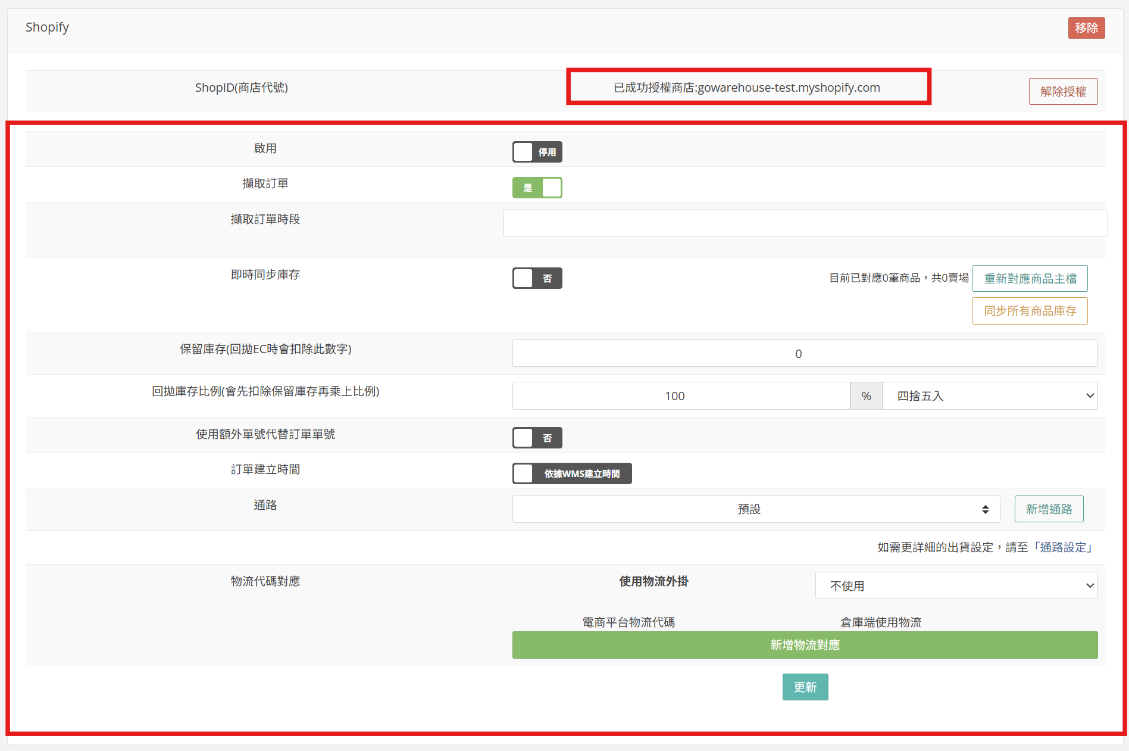Enable the 即時同步庫存 toggle
Image resolution: width=1129 pixels, height=751 pixels.
click(537, 278)
